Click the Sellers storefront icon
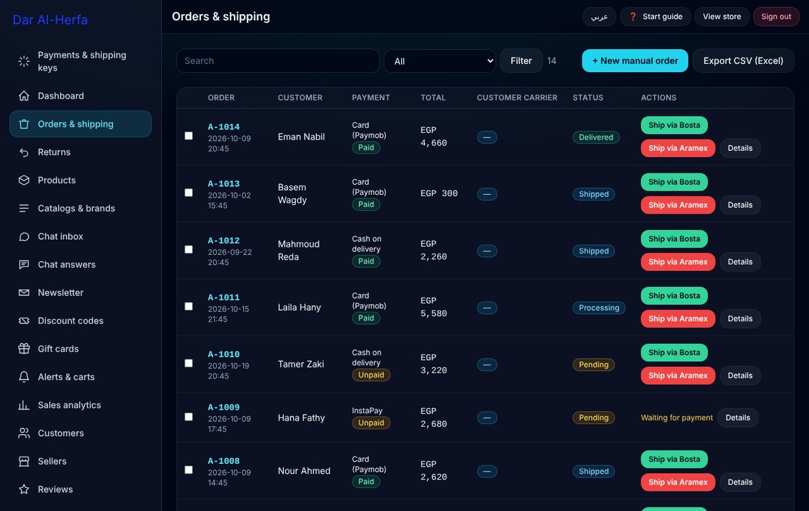Screen dimensions: 809x511 [x=24, y=461]
